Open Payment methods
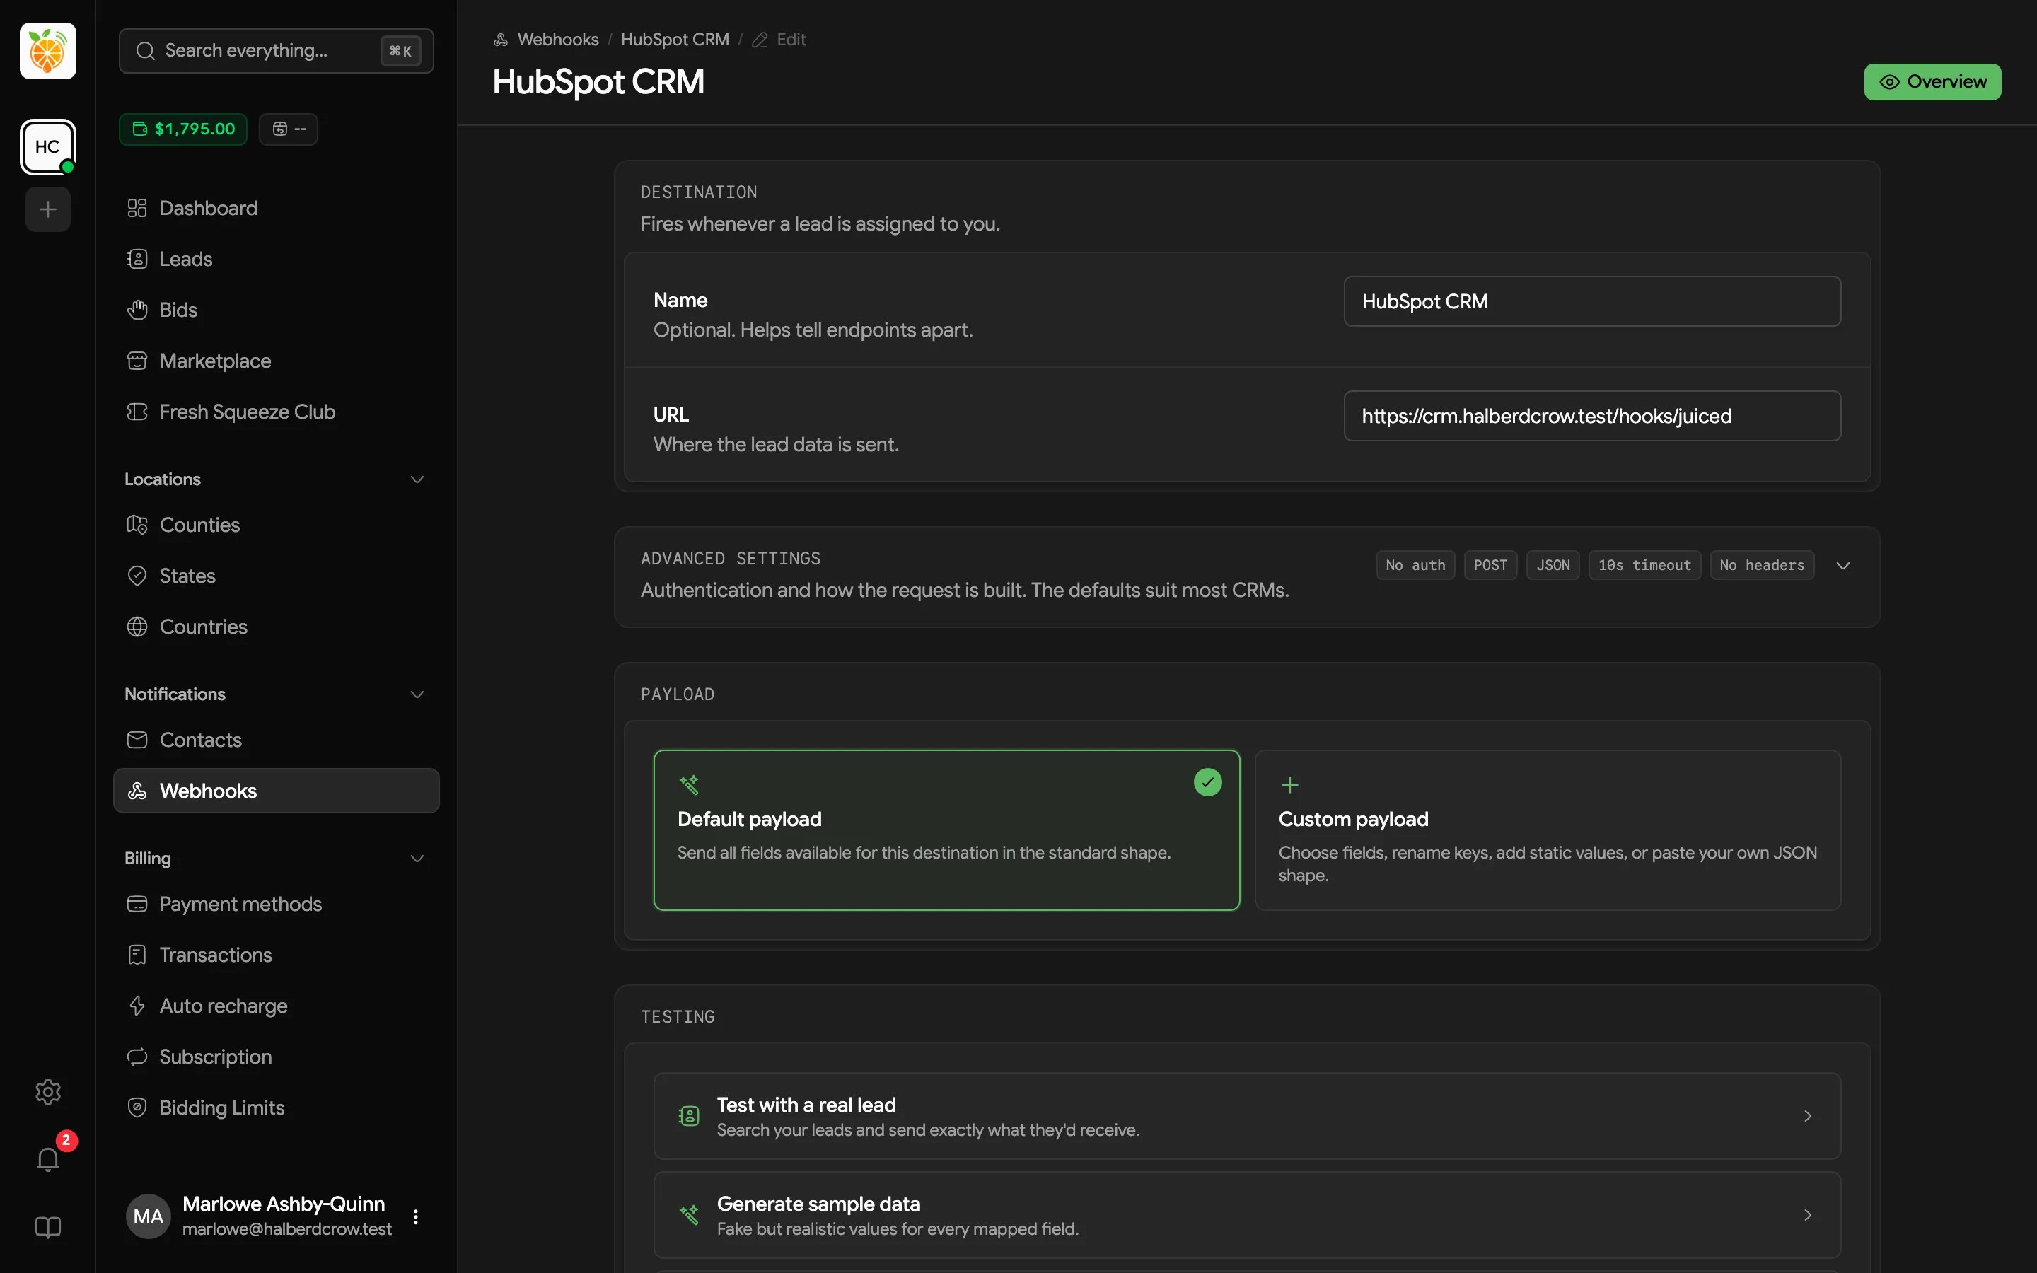Screen dimensions: 2037x1273 [276, 905]
